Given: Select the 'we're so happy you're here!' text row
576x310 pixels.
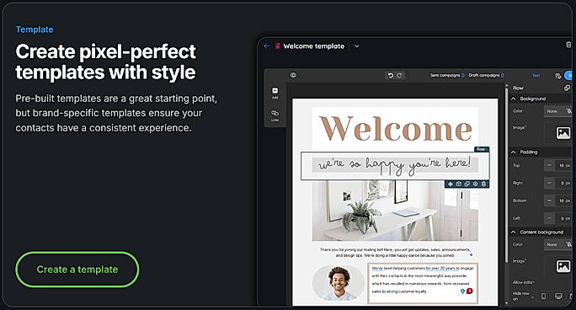Looking at the screenshot, I should point(395,166).
